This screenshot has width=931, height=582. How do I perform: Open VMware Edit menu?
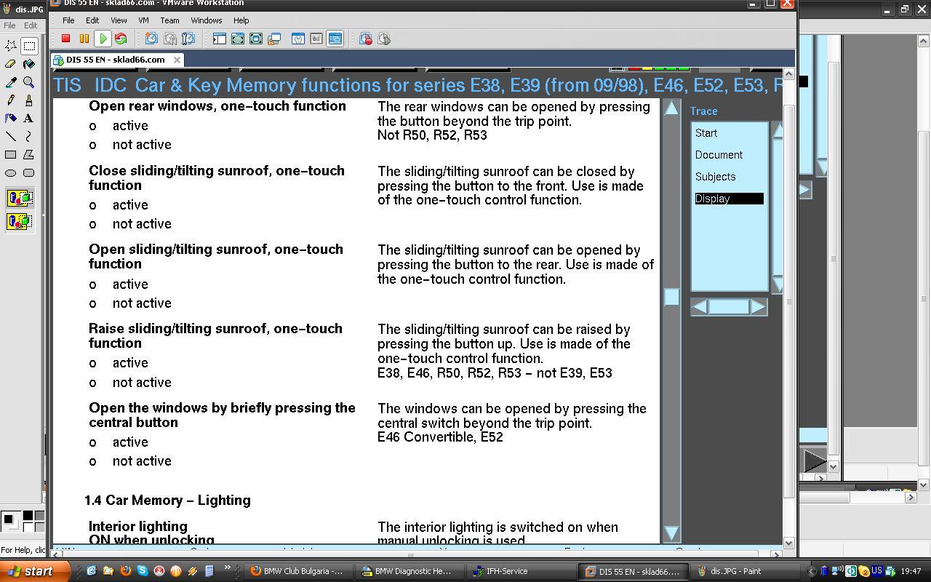coord(92,20)
